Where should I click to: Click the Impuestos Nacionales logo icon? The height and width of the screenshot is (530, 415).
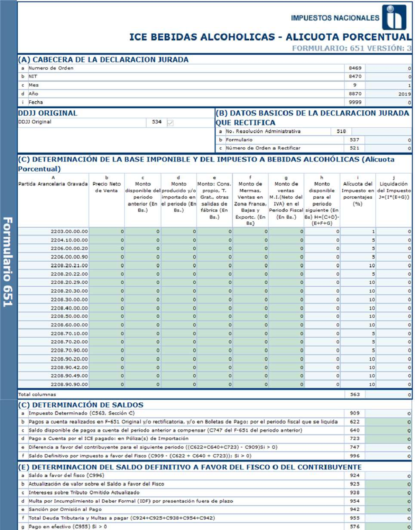click(394, 17)
